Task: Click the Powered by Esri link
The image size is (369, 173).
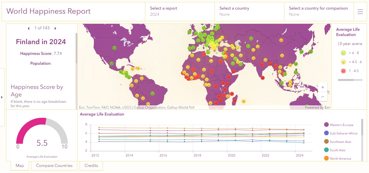Action: 317,107
